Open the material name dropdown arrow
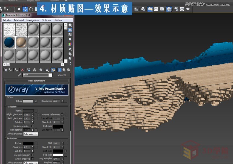This screenshot has height=164, width=233. (x=51, y=75)
